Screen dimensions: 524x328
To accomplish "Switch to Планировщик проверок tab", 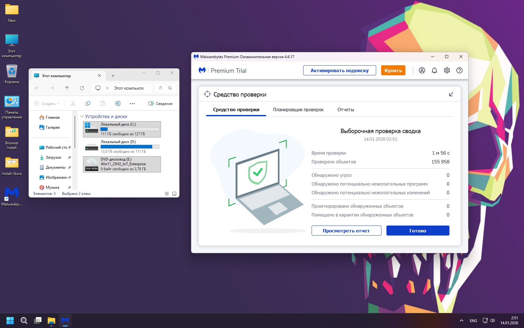I will 298,110.
